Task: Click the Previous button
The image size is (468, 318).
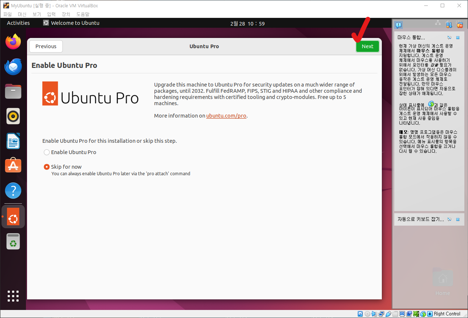Action: pos(46,46)
